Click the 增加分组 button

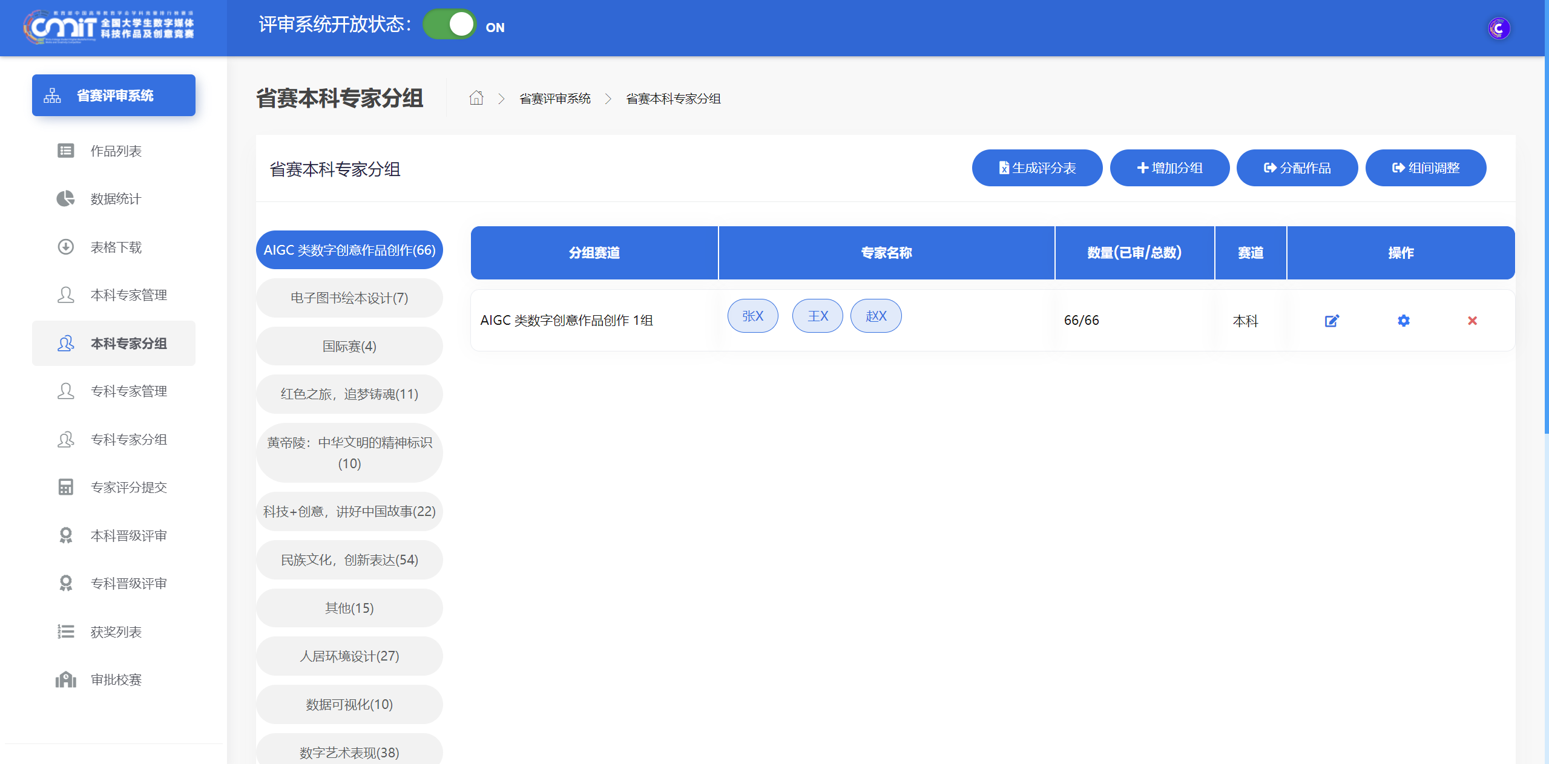point(1169,168)
